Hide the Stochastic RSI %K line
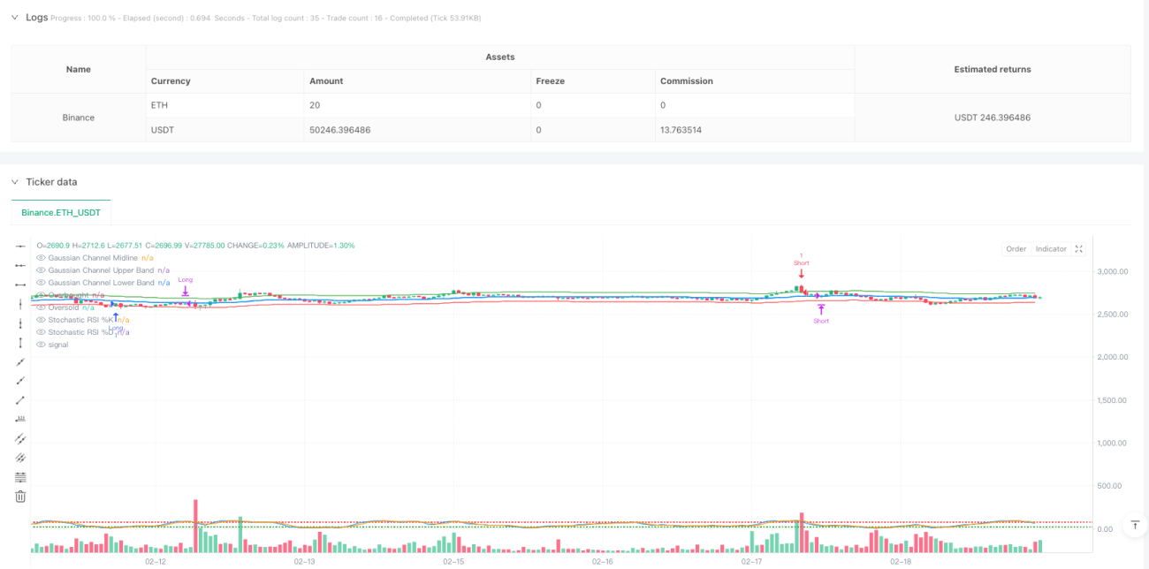The height and width of the screenshot is (569, 1149). click(x=41, y=319)
